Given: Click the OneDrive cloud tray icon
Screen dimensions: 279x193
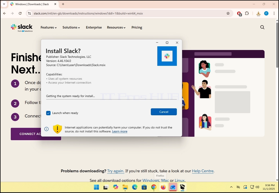Looking at the screenshot, I should [x=238, y=187].
